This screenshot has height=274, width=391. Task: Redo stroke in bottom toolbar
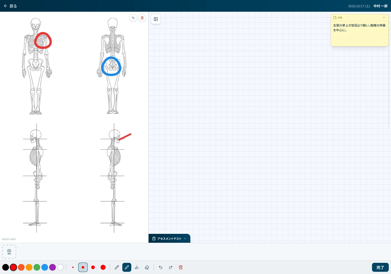171,267
